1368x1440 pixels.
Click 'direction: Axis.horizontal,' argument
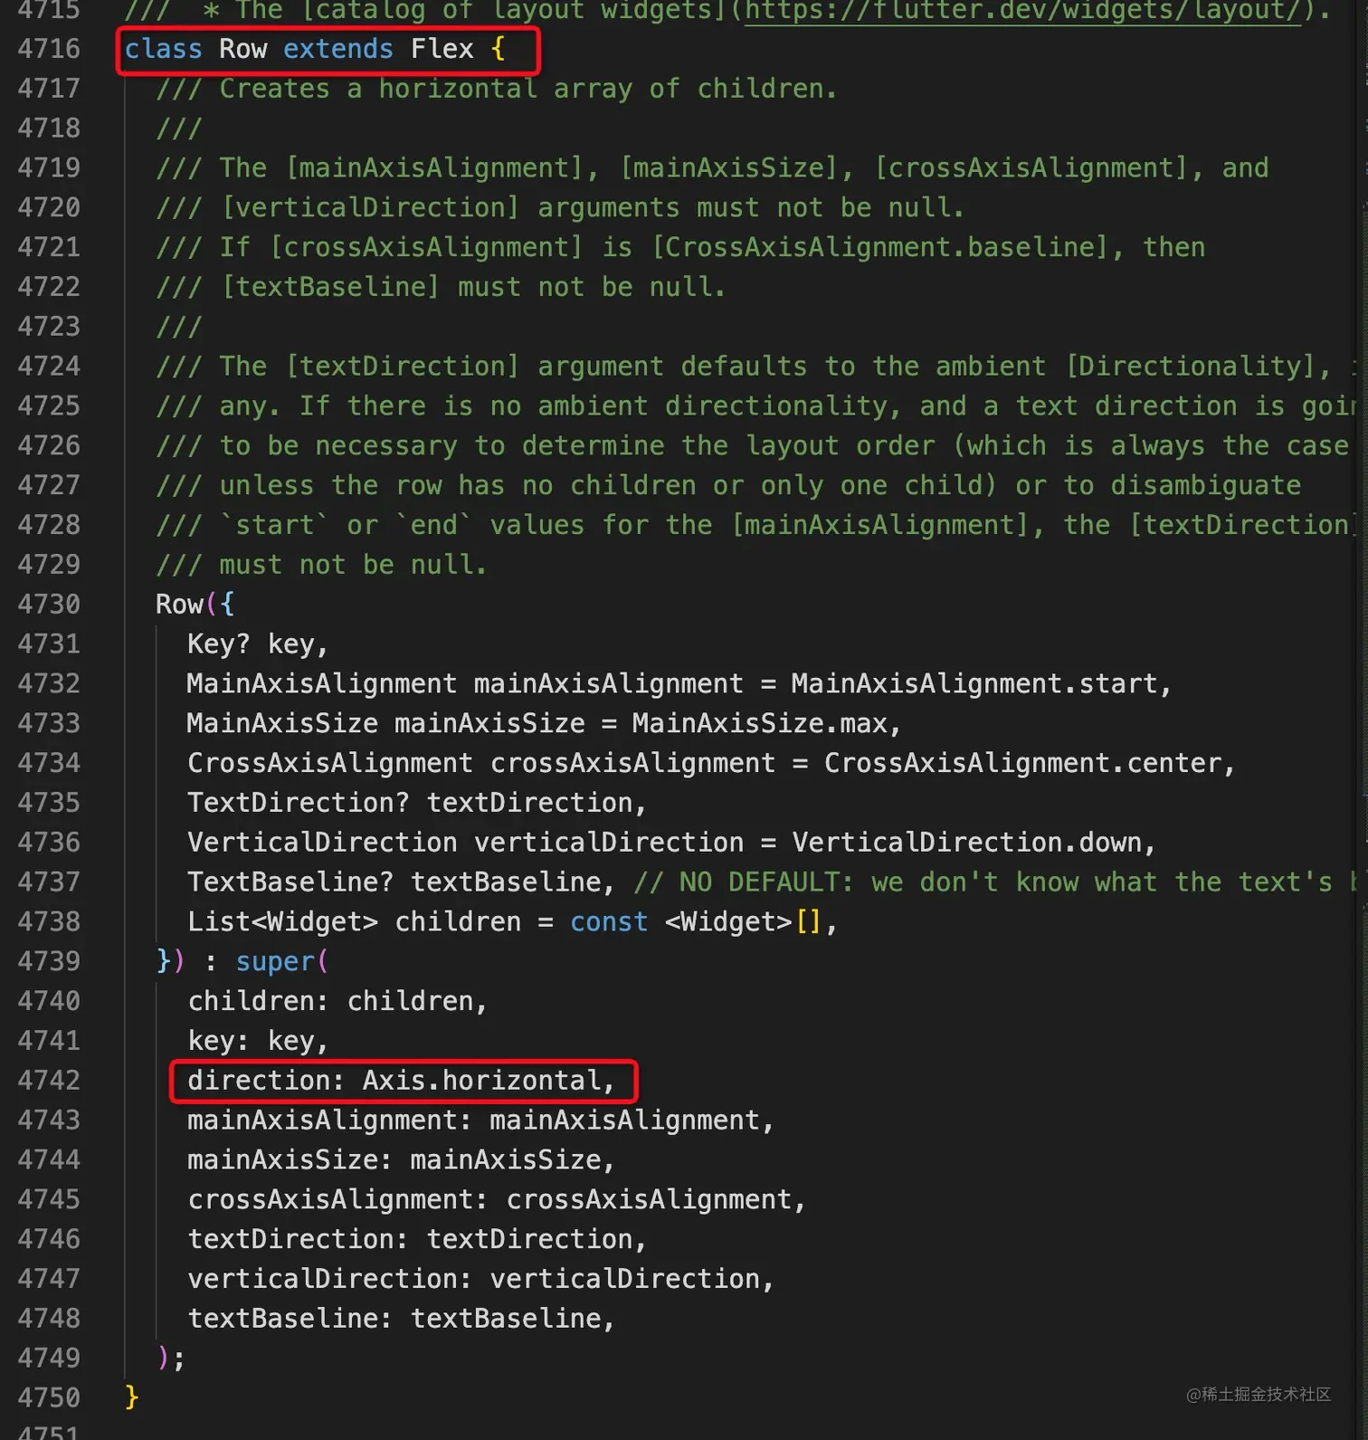pyautogui.click(x=401, y=1081)
